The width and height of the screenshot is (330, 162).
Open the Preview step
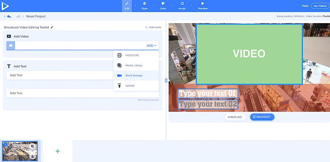(x=203, y=6)
